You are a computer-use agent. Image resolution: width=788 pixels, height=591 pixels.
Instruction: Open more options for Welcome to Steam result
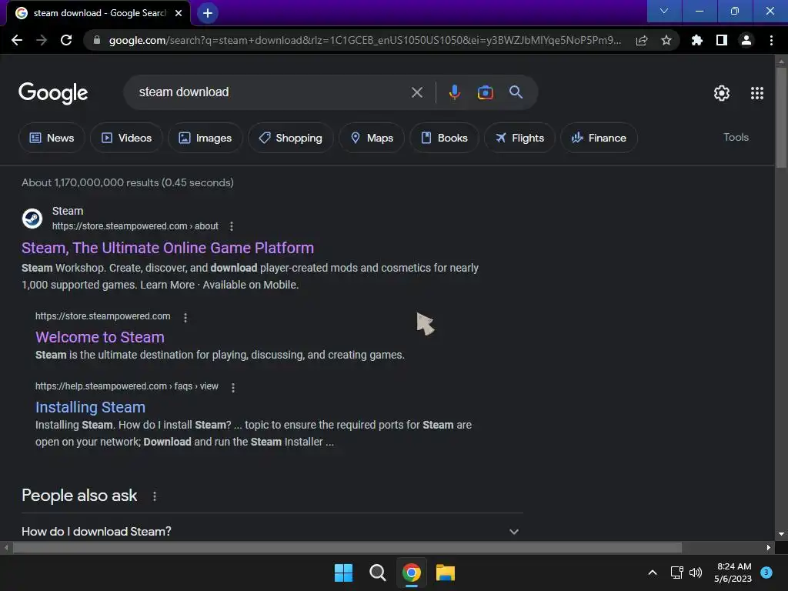[x=185, y=318]
